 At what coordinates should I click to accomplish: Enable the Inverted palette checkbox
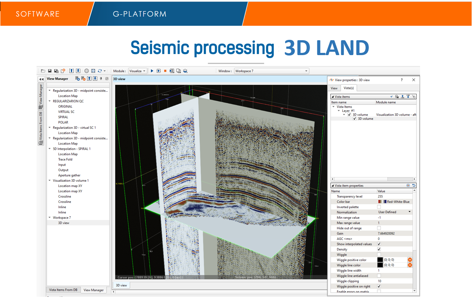pyautogui.click(x=379, y=207)
